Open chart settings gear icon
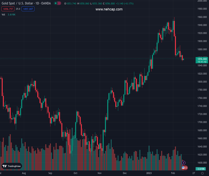 pos(202,173)
